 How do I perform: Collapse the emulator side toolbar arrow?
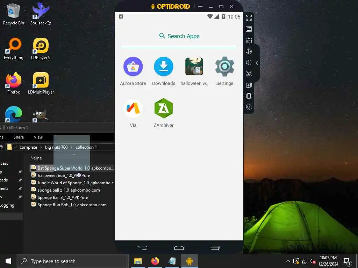click(257, 63)
